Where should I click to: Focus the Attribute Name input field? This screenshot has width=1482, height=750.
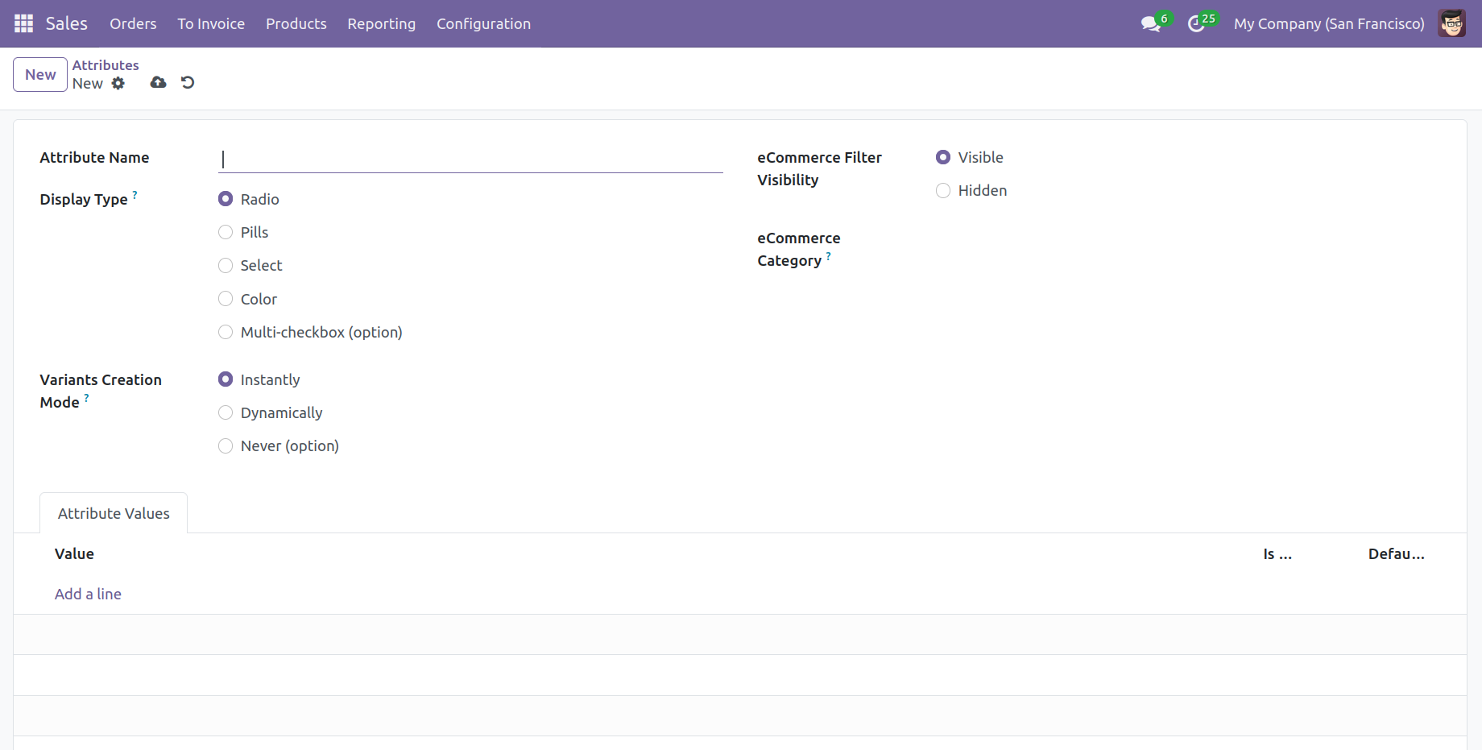tap(470, 159)
